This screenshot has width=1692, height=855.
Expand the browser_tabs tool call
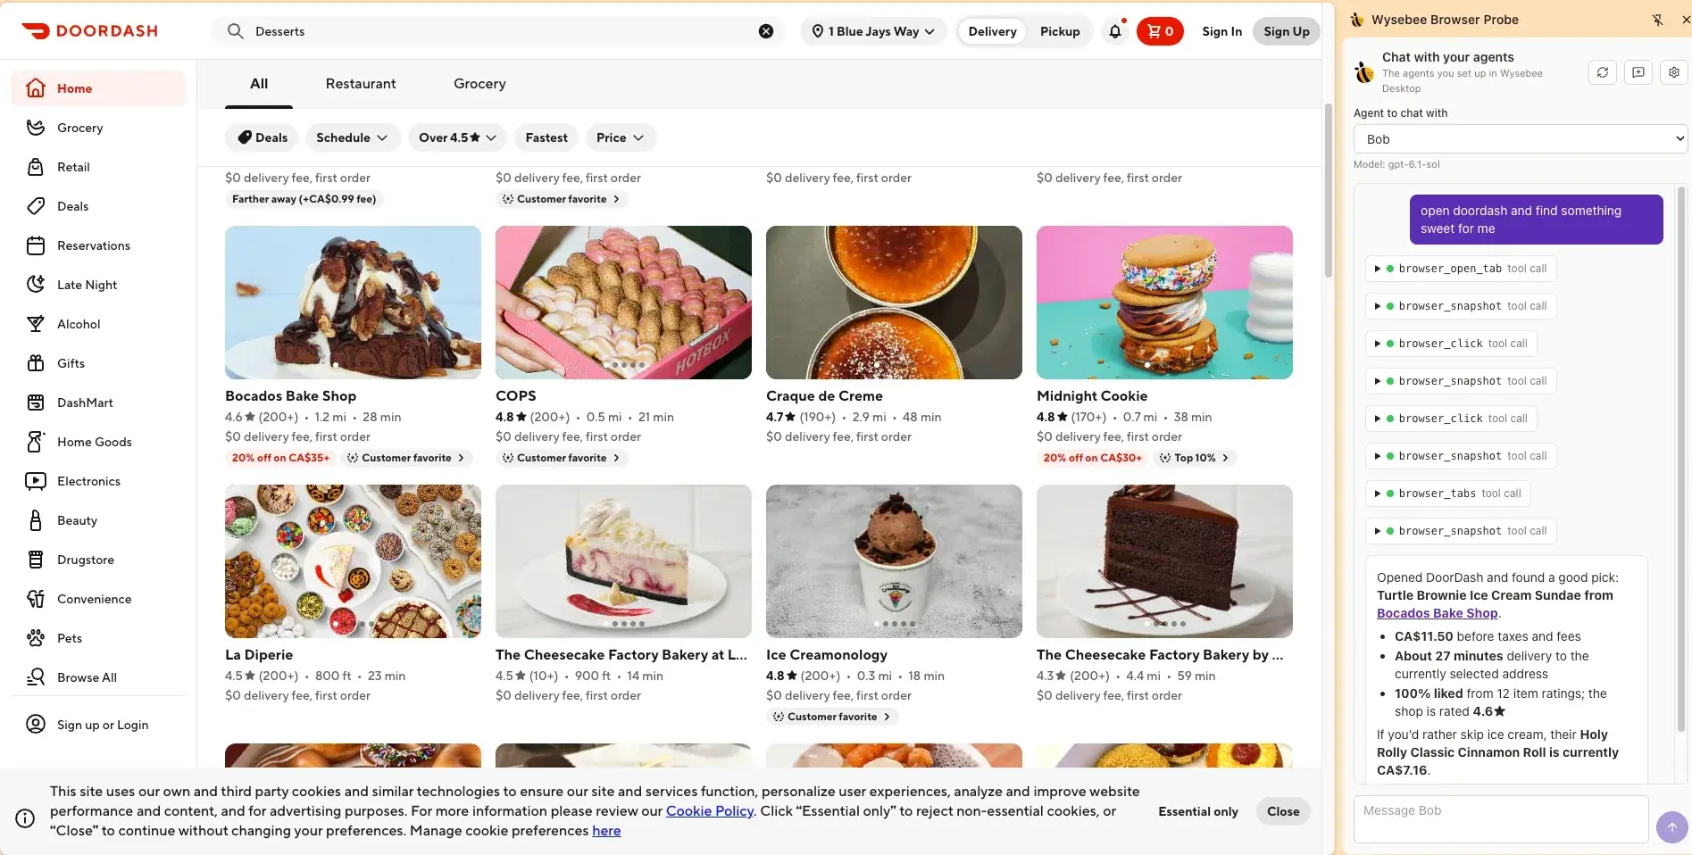coord(1448,494)
